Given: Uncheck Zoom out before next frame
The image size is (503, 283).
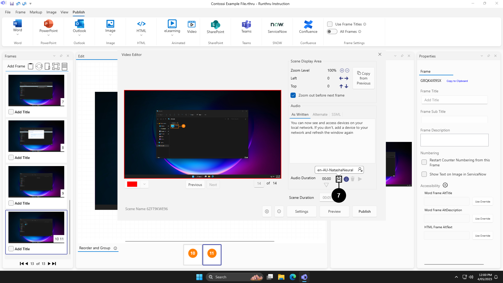Looking at the screenshot, I should click(x=293, y=95).
